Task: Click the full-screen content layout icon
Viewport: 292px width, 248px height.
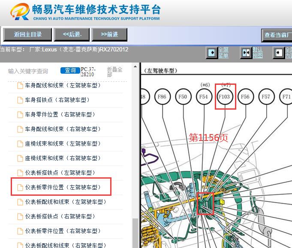Action: coord(279,53)
